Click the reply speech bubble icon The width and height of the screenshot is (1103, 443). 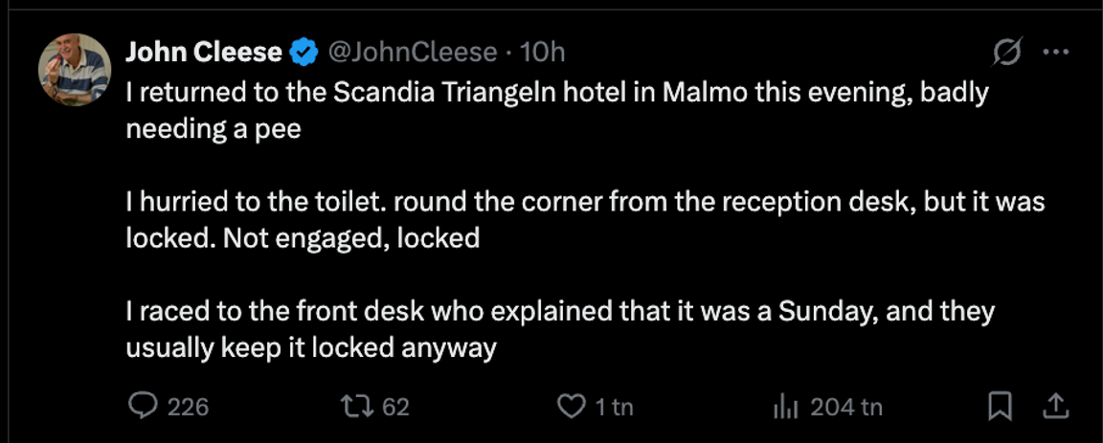click(x=143, y=407)
